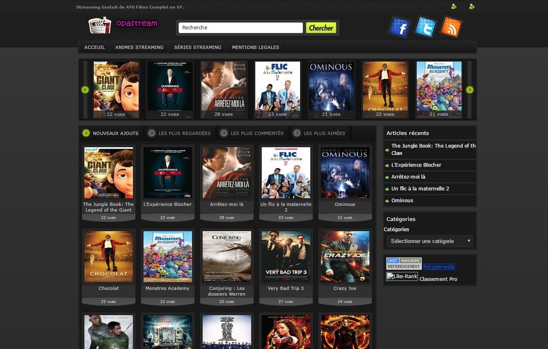The height and width of the screenshot is (349, 548).
Task: Click the Opastream clapperboard logo
Action: (x=100, y=25)
